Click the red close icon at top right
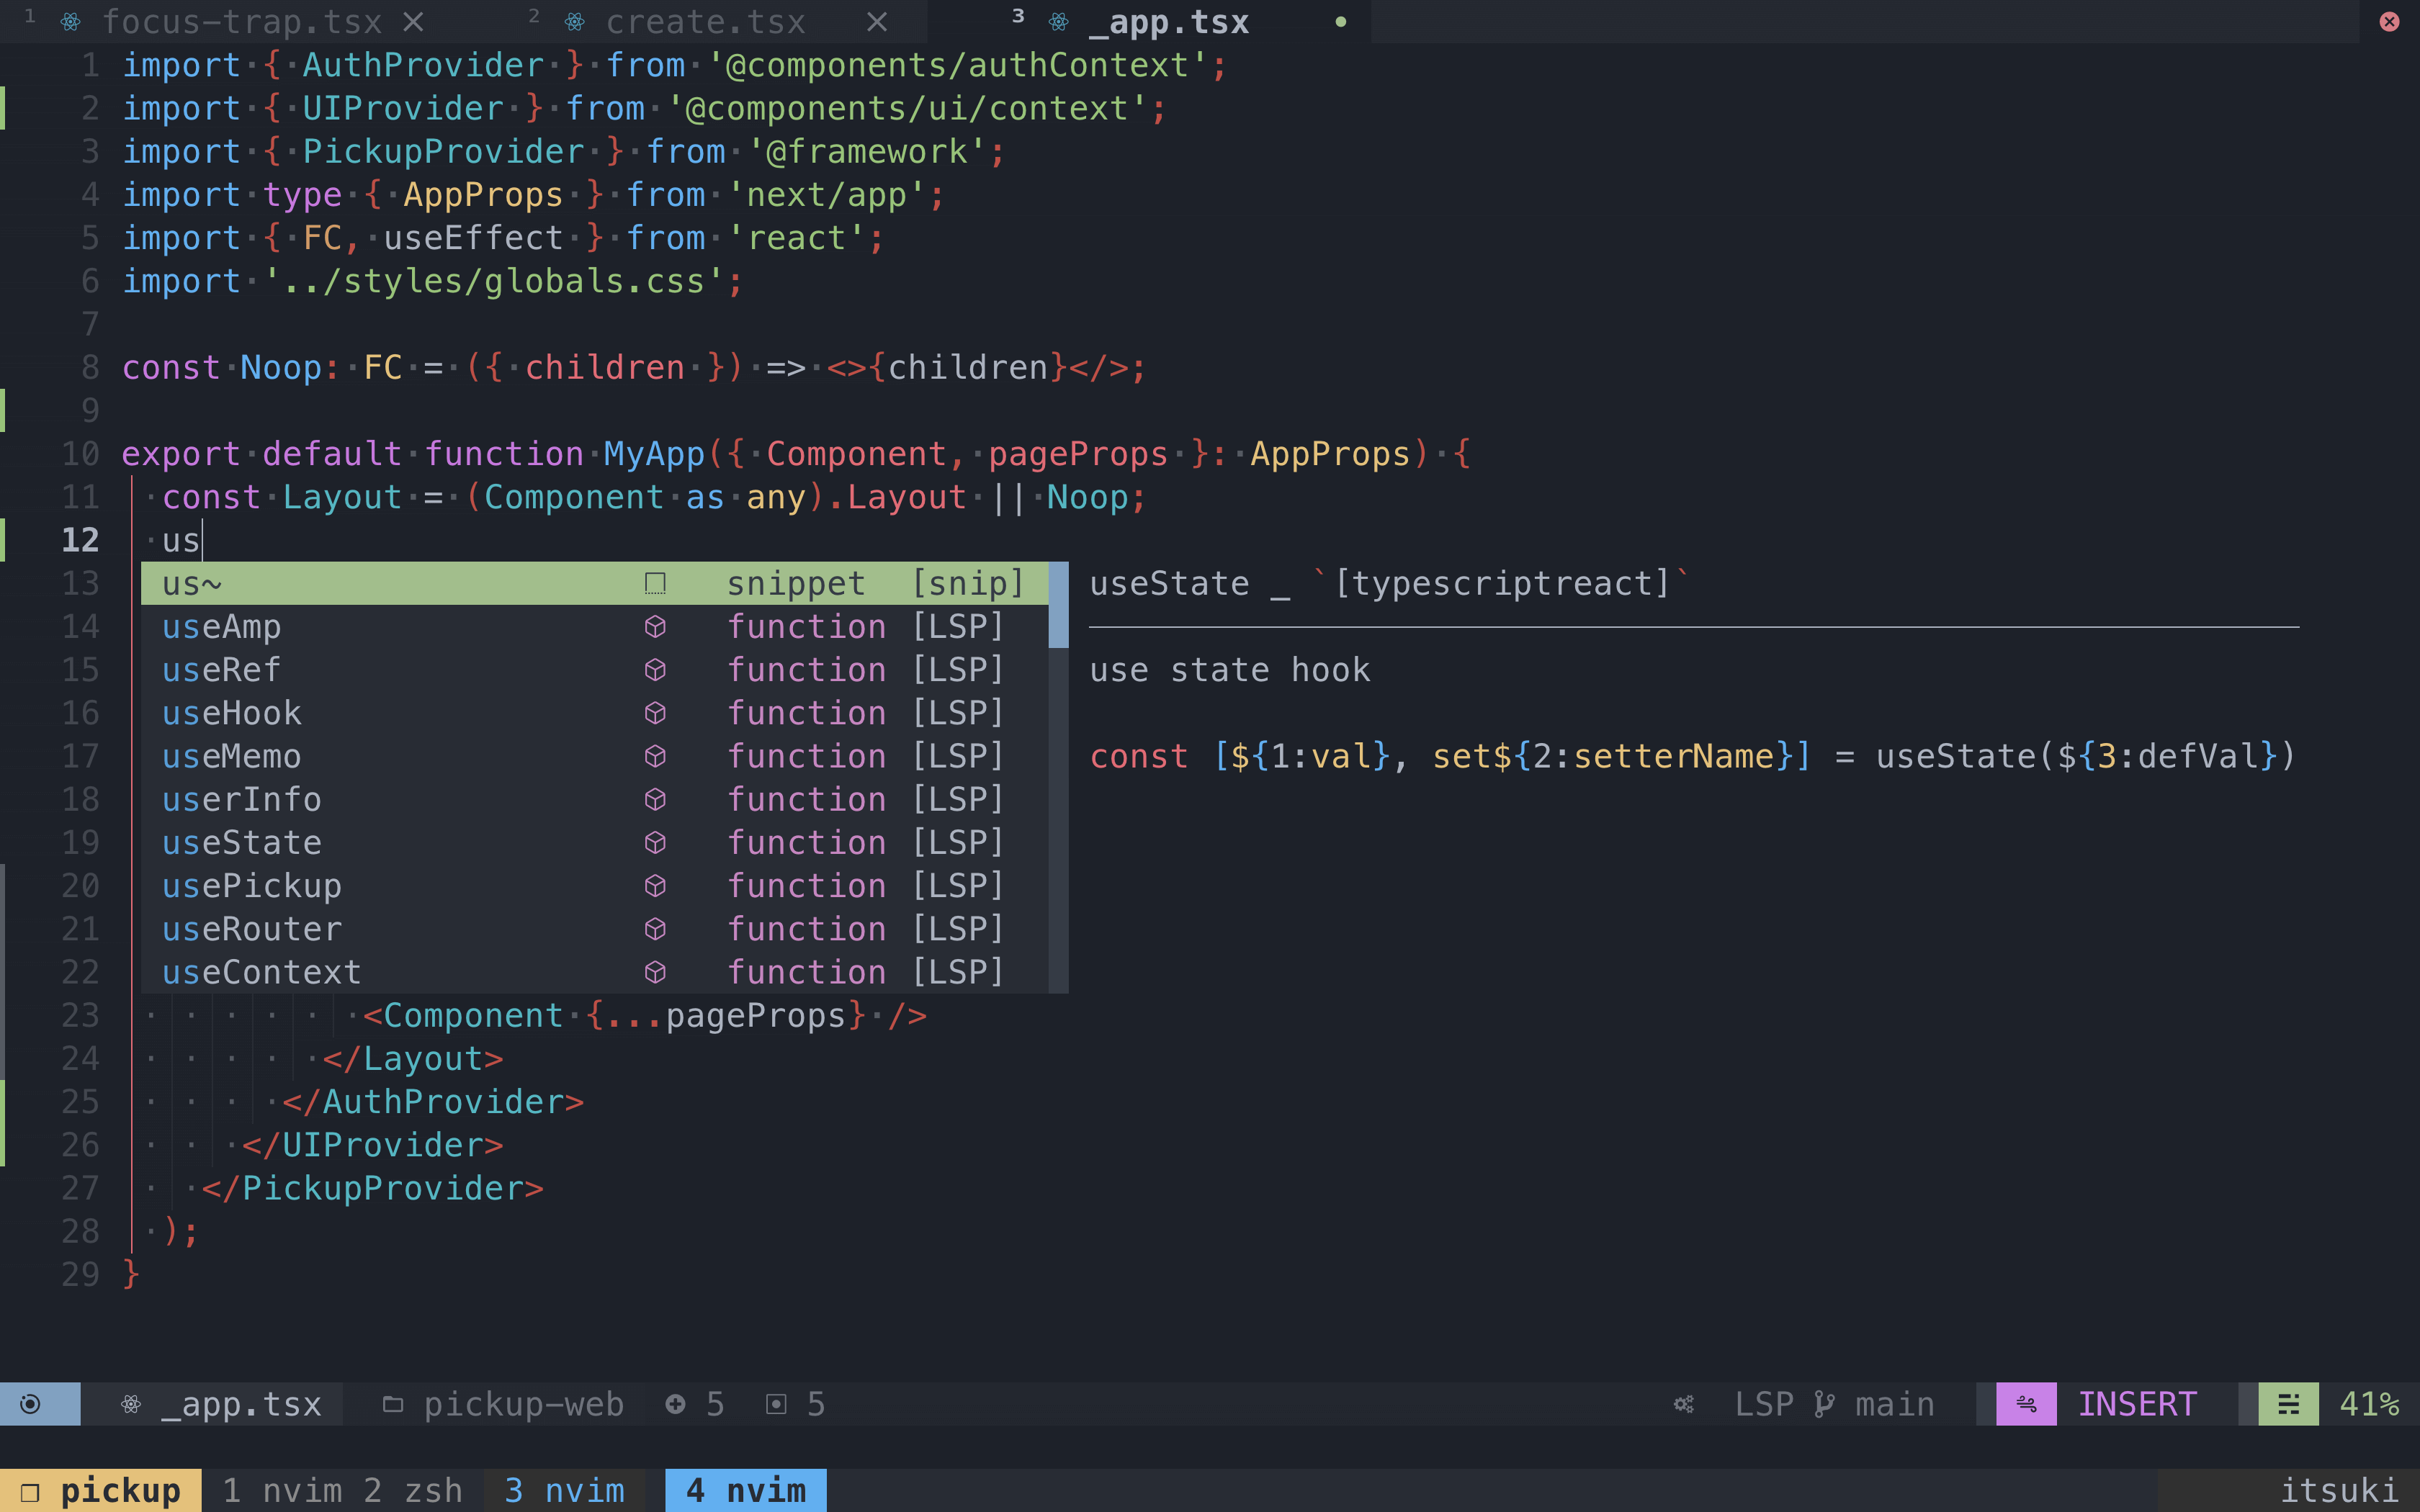 [2389, 21]
